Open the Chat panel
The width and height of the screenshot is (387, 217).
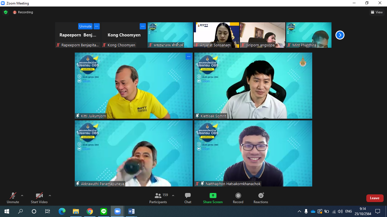(188, 198)
